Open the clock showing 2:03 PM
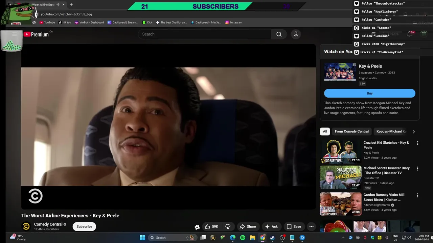This screenshot has width=433, height=243. point(424,238)
